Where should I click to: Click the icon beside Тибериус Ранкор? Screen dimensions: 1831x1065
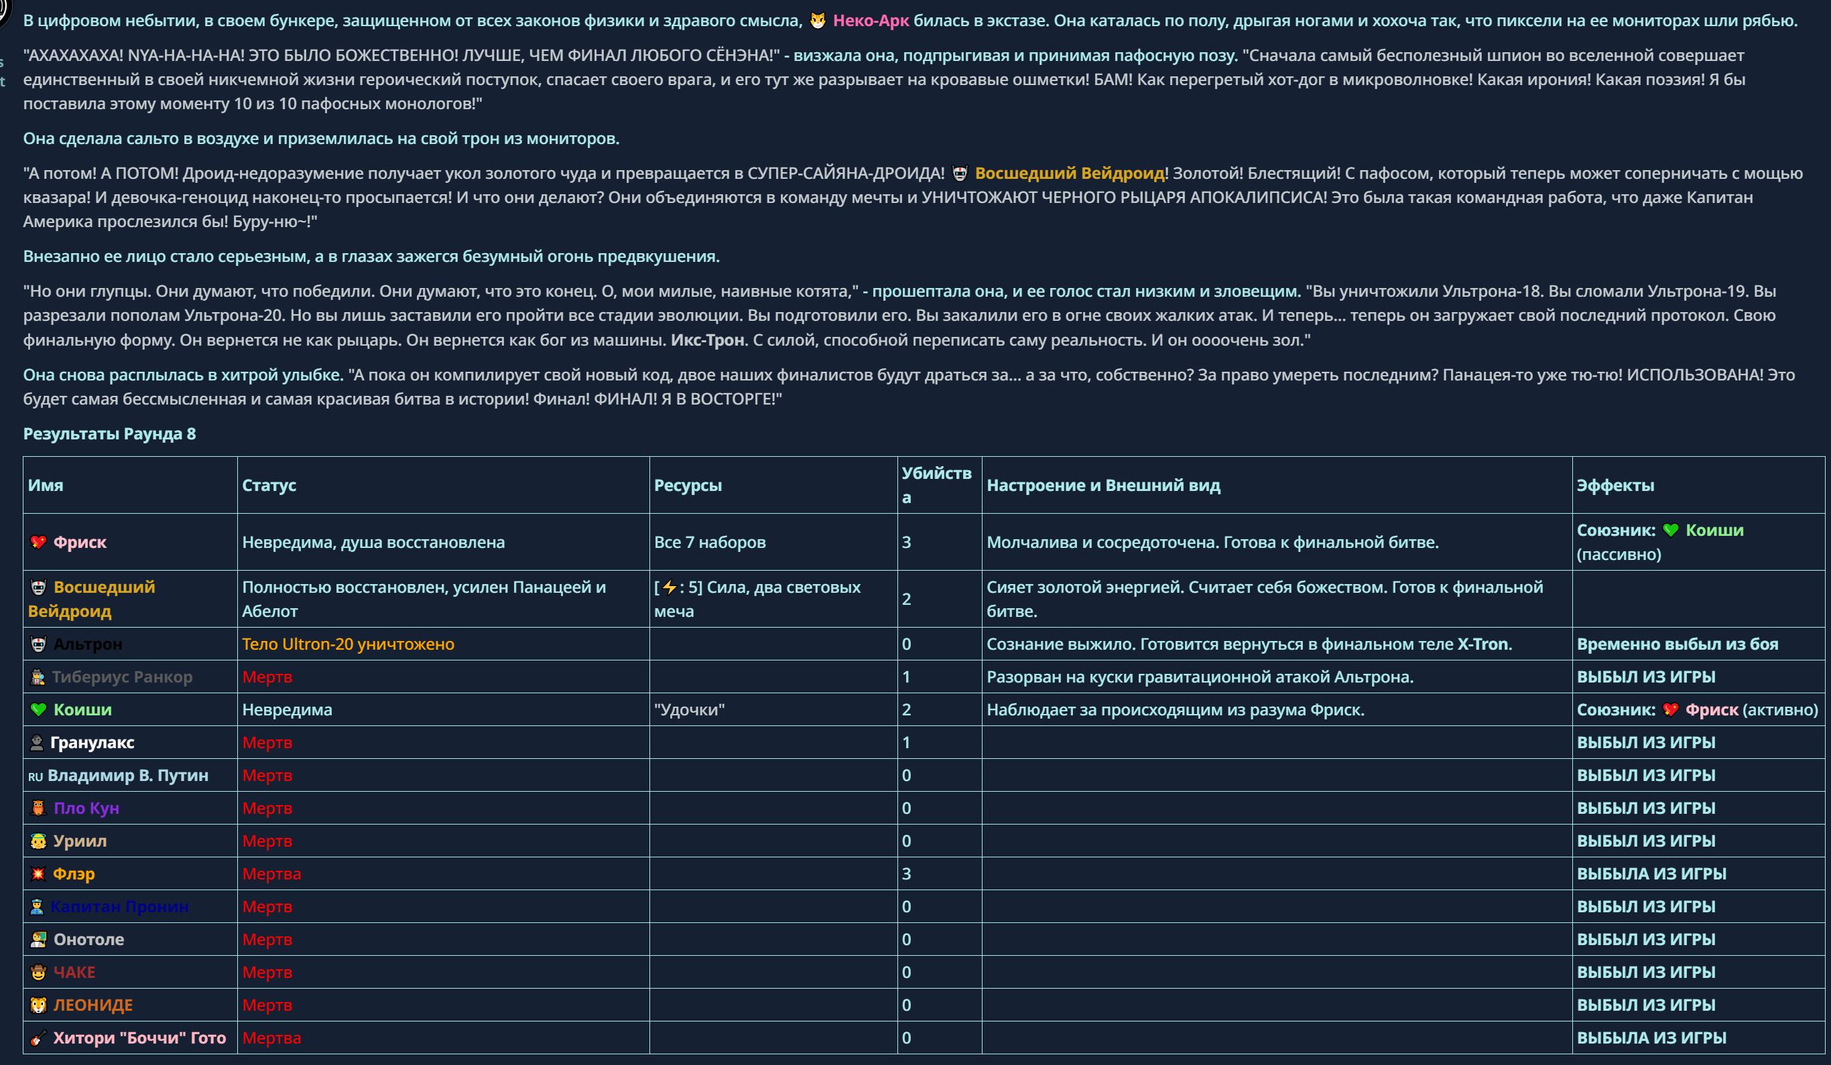coord(38,677)
